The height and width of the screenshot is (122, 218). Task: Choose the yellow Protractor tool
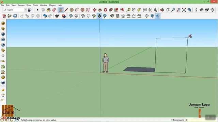point(139,10)
